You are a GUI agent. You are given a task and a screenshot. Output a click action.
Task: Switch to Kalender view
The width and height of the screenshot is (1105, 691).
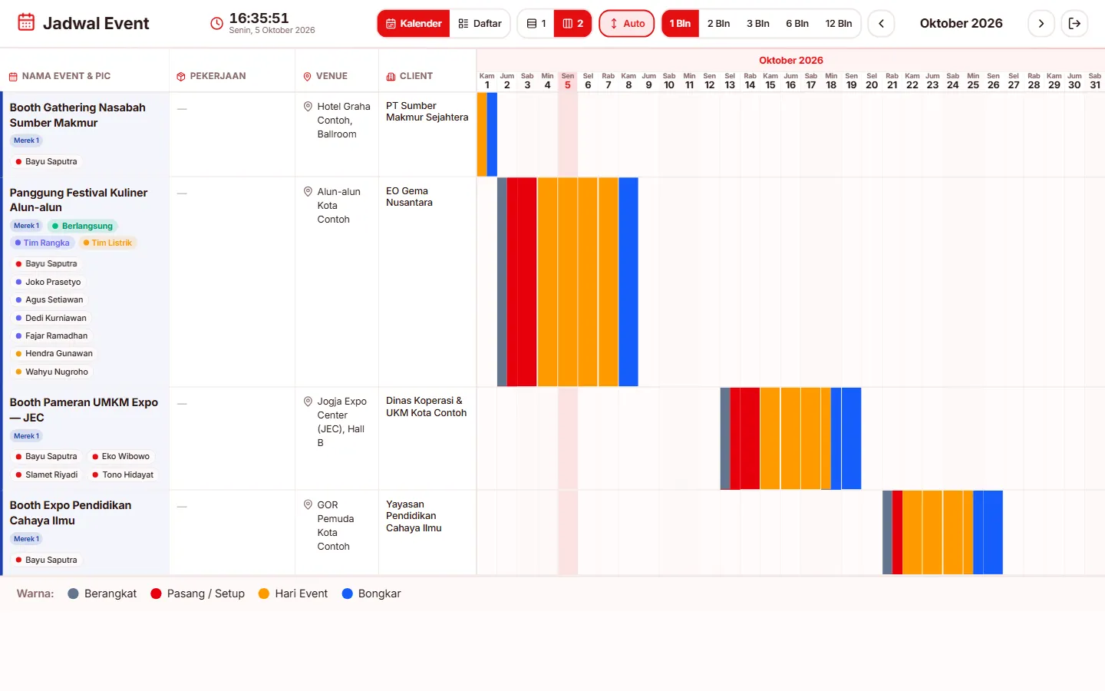tap(414, 24)
